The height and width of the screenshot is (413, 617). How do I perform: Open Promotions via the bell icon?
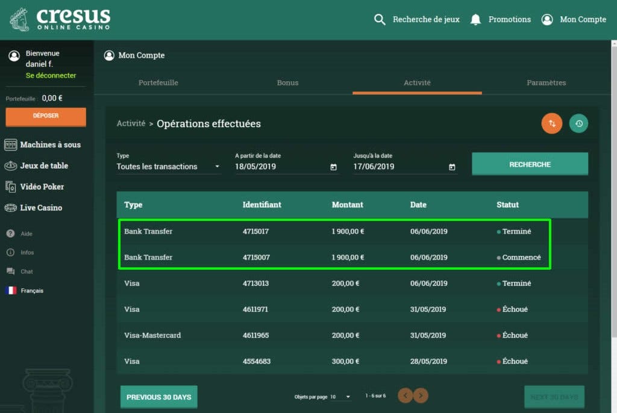click(475, 19)
